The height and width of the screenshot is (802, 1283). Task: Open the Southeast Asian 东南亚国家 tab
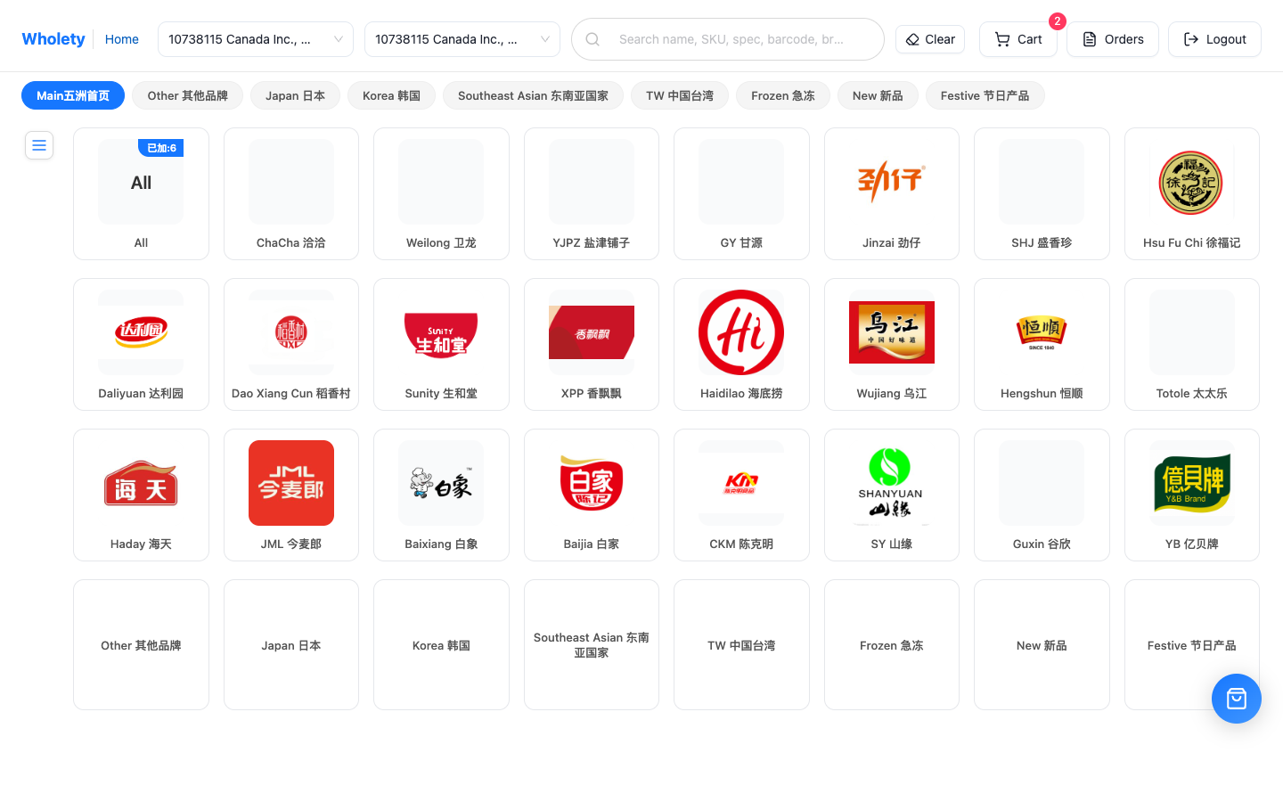[x=533, y=95]
